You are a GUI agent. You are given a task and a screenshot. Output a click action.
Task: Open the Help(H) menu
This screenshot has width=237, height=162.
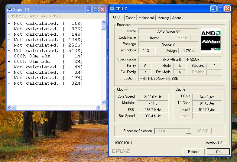[x=56, y=16]
